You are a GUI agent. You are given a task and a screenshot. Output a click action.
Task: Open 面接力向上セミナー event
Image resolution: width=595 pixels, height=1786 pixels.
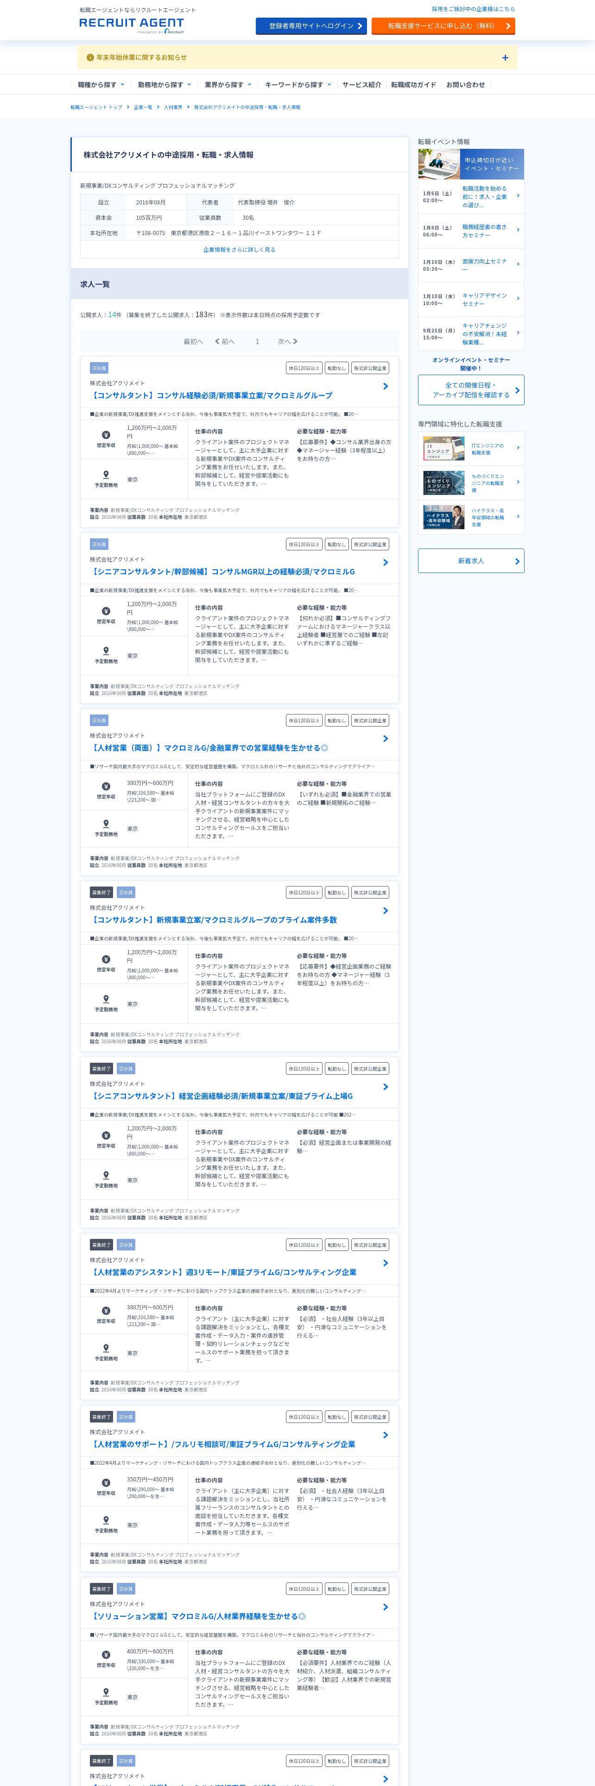[485, 265]
